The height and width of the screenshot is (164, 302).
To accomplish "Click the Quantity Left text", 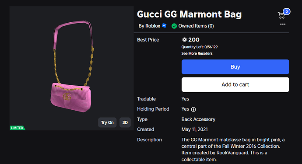I will click(199, 47).
